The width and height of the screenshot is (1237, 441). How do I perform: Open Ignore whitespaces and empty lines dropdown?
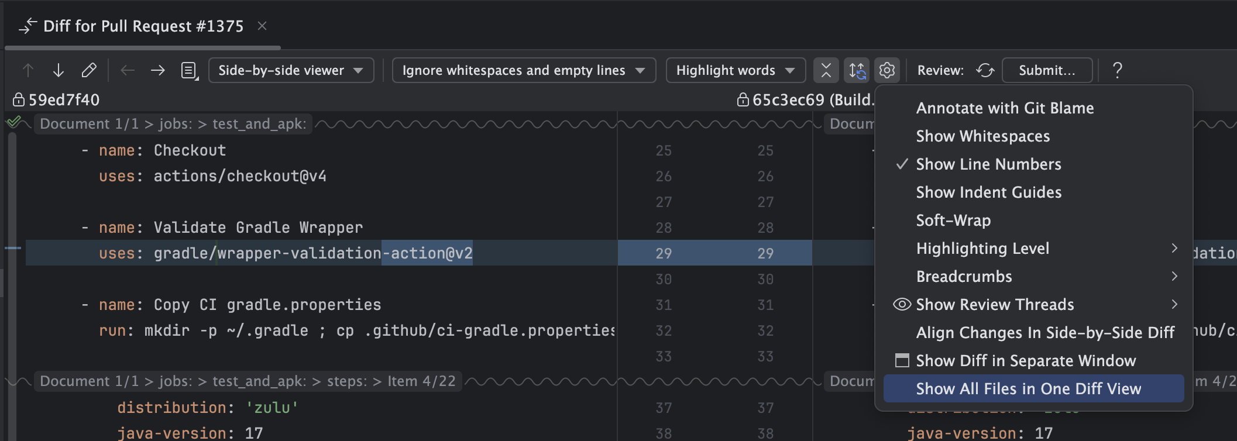[524, 71]
